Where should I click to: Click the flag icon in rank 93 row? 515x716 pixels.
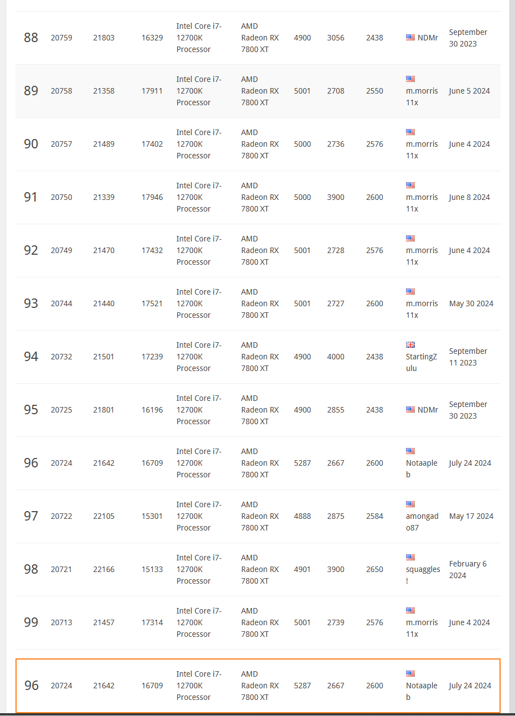(410, 291)
